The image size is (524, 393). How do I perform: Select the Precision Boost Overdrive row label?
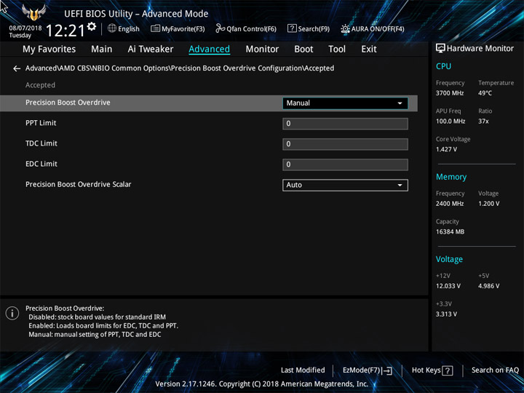[68, 103]
